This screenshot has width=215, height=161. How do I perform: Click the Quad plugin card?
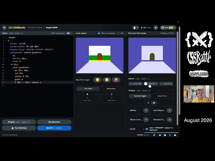point(136,129)
